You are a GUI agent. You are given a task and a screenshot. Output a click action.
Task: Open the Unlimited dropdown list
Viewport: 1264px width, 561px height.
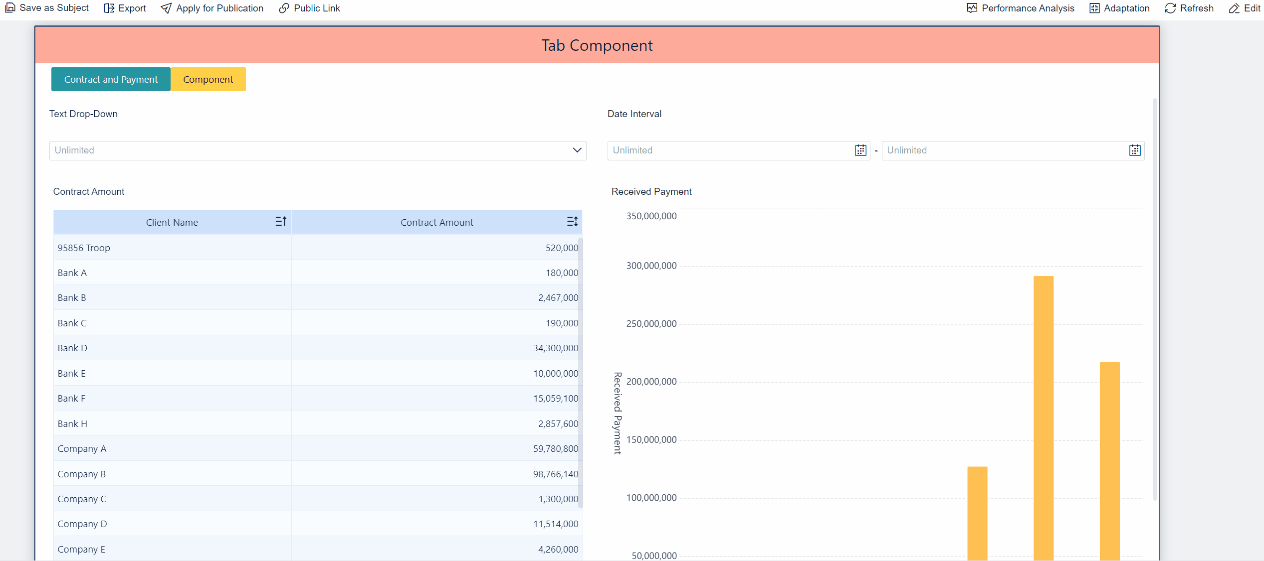coord(577,150)
